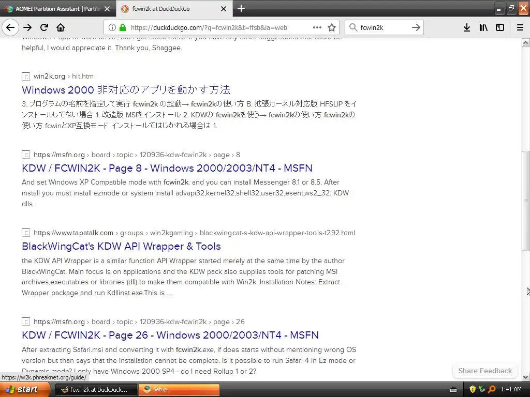Open KDW / FCWIN2K Page 8 result
The image size is (530, 397).
(167, 168)
